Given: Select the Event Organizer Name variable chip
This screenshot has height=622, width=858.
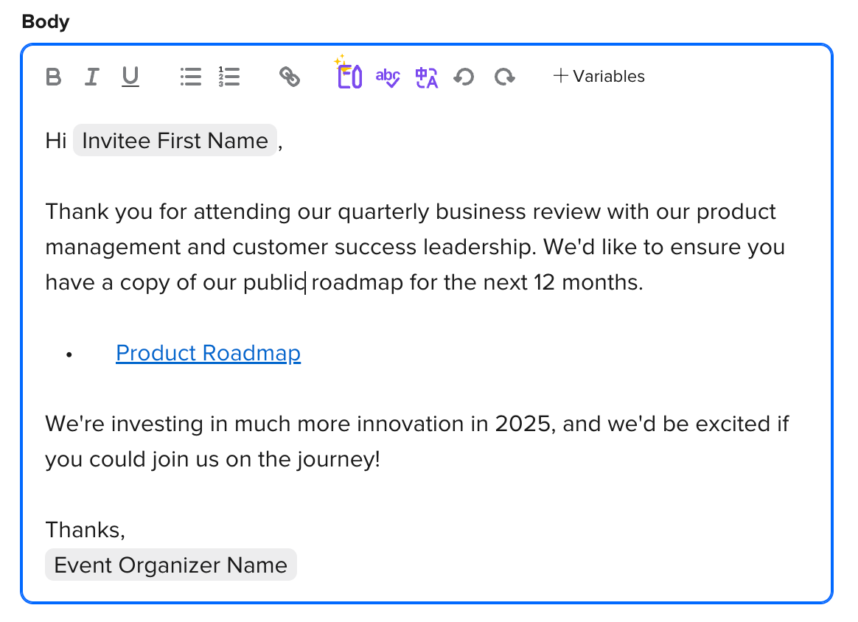Looking at the screenshot, I should click(x=171, y=565).
